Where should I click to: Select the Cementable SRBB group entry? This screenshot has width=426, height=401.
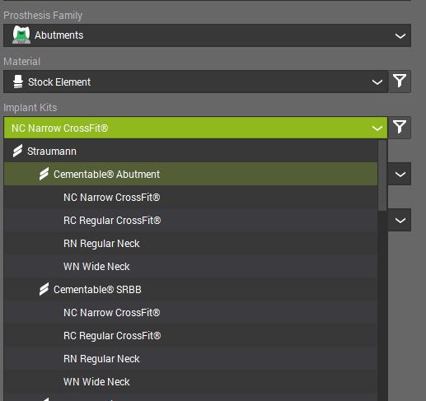pyautogui.click(x=191, y=290)
